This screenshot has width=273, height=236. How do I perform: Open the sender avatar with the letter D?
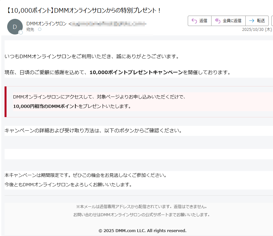click(x=15, y=27)
